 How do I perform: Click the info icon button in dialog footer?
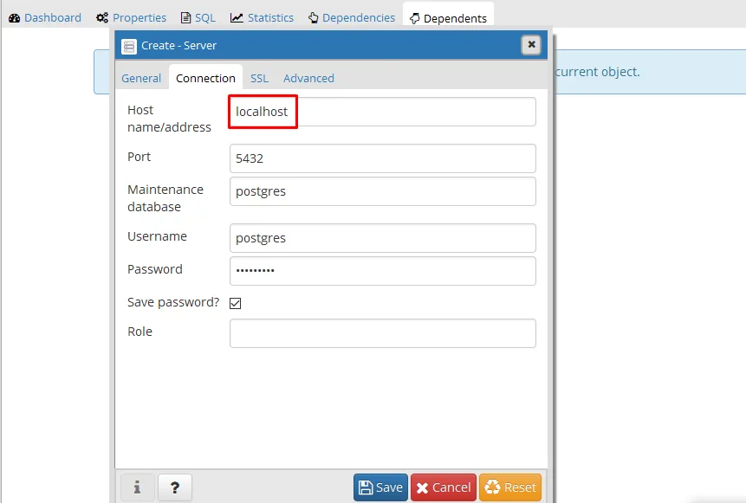137,487
